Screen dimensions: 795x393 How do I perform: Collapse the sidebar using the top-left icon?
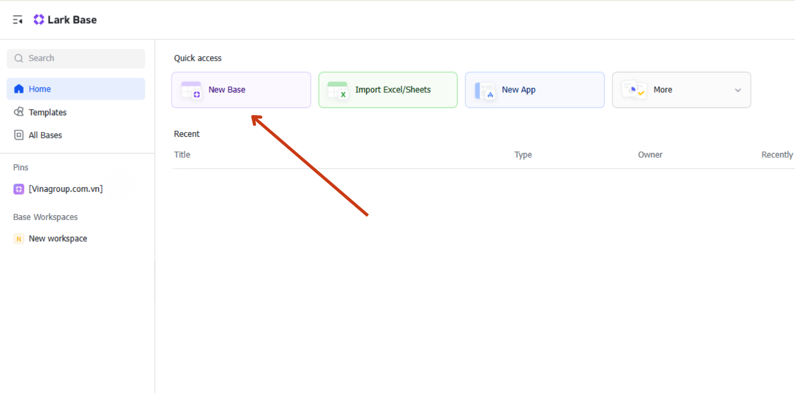click(x=18, y=20)
